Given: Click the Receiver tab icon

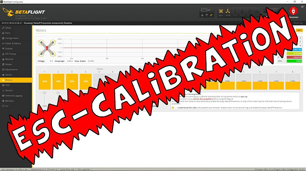Looking at the screenshot, I should tap(3, 59).
